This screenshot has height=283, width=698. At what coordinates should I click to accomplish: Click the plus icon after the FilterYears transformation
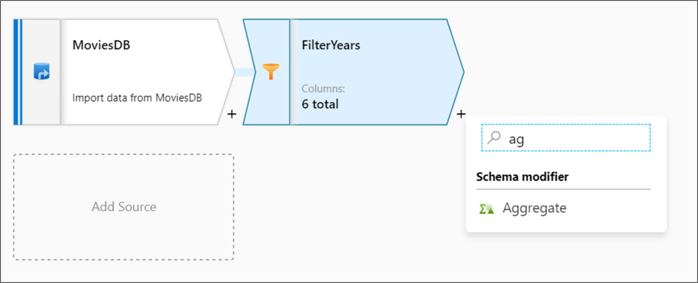coord(460,114)
